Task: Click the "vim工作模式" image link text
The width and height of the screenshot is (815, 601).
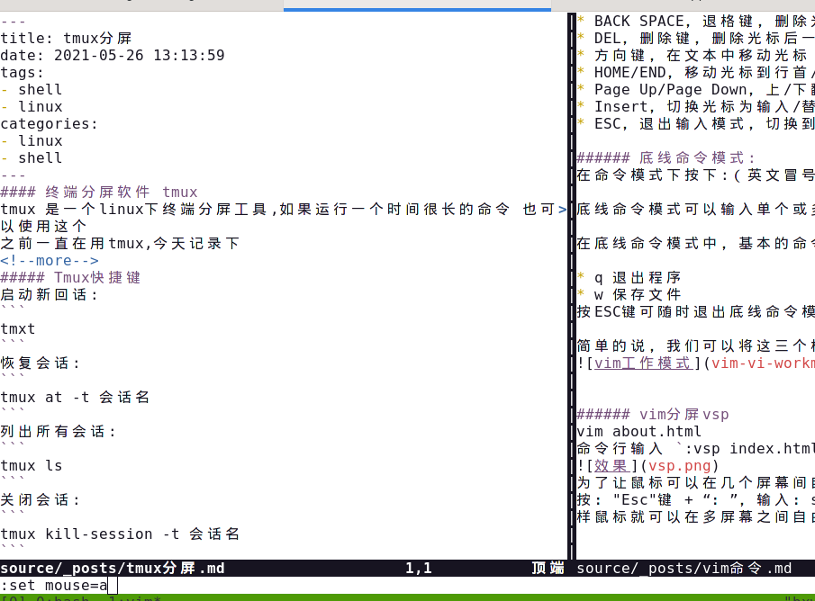Action: pyautogui.click(x=643, y=363)
